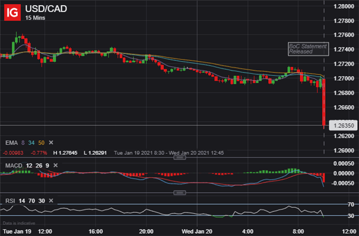Click the current price tag 1.26350

point(343,125)
